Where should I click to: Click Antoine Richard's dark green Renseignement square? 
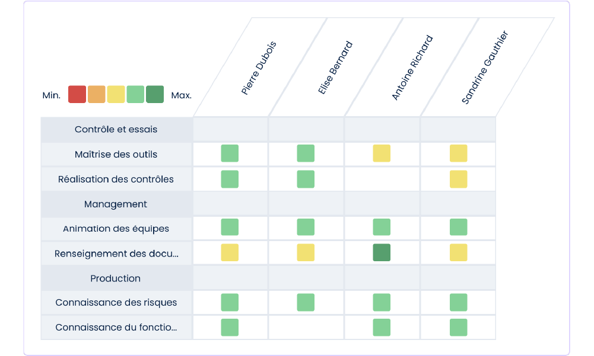coord(382,253)
